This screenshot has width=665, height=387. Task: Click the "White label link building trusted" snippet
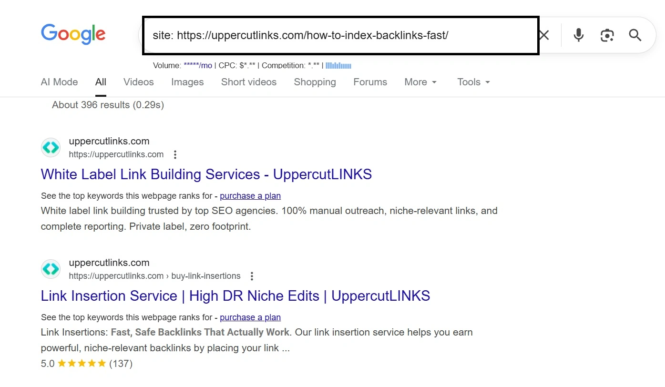(269, 218)
